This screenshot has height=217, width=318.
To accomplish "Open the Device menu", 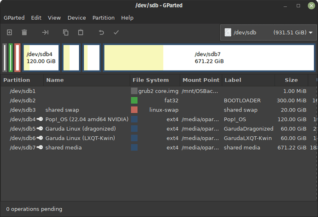I will pos(77,18).
